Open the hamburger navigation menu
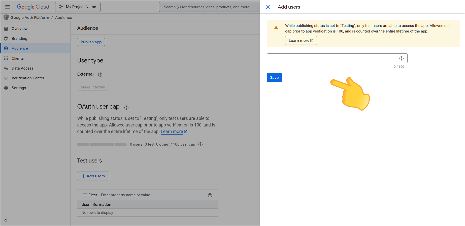Viewport: 465px width, 226px height. (8, 7)
